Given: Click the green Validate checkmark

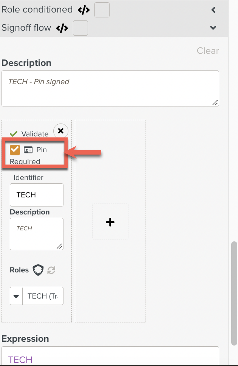Looking at the screenshot, I should pos(14,134).
